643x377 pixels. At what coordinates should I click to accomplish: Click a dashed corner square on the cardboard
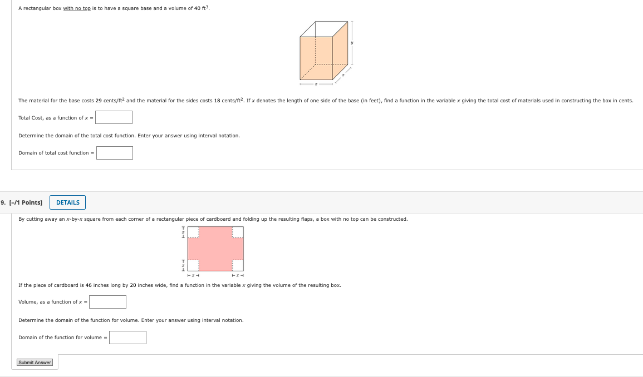[x=192, y=232]
